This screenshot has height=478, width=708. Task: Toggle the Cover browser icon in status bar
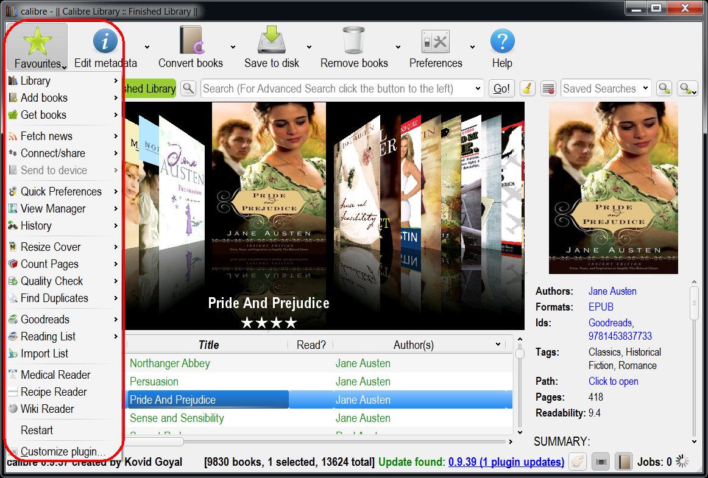pos(601,462)
